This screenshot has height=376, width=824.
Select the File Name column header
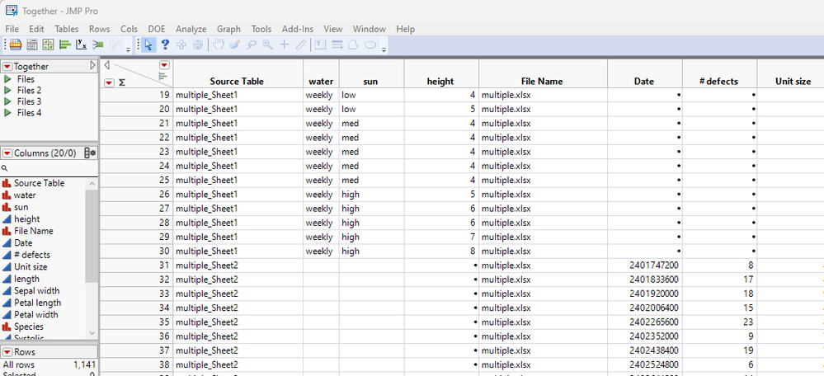pyautogui.click(x=543, y=82)
